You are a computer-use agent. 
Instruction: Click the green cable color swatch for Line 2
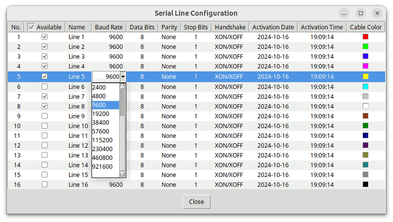(365, 46)
